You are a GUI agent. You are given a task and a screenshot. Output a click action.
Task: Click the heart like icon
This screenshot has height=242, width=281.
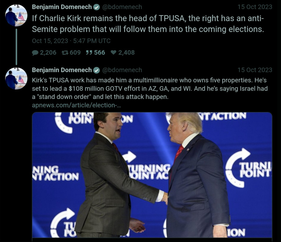[113, 52]
